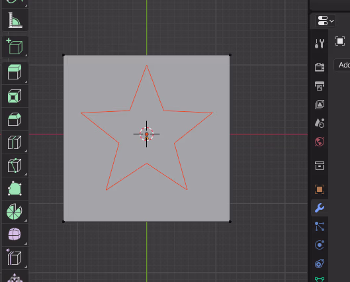350x282 pixels.
Task: Activate the Inset Faces tool
Action: (x=15, y=96)
